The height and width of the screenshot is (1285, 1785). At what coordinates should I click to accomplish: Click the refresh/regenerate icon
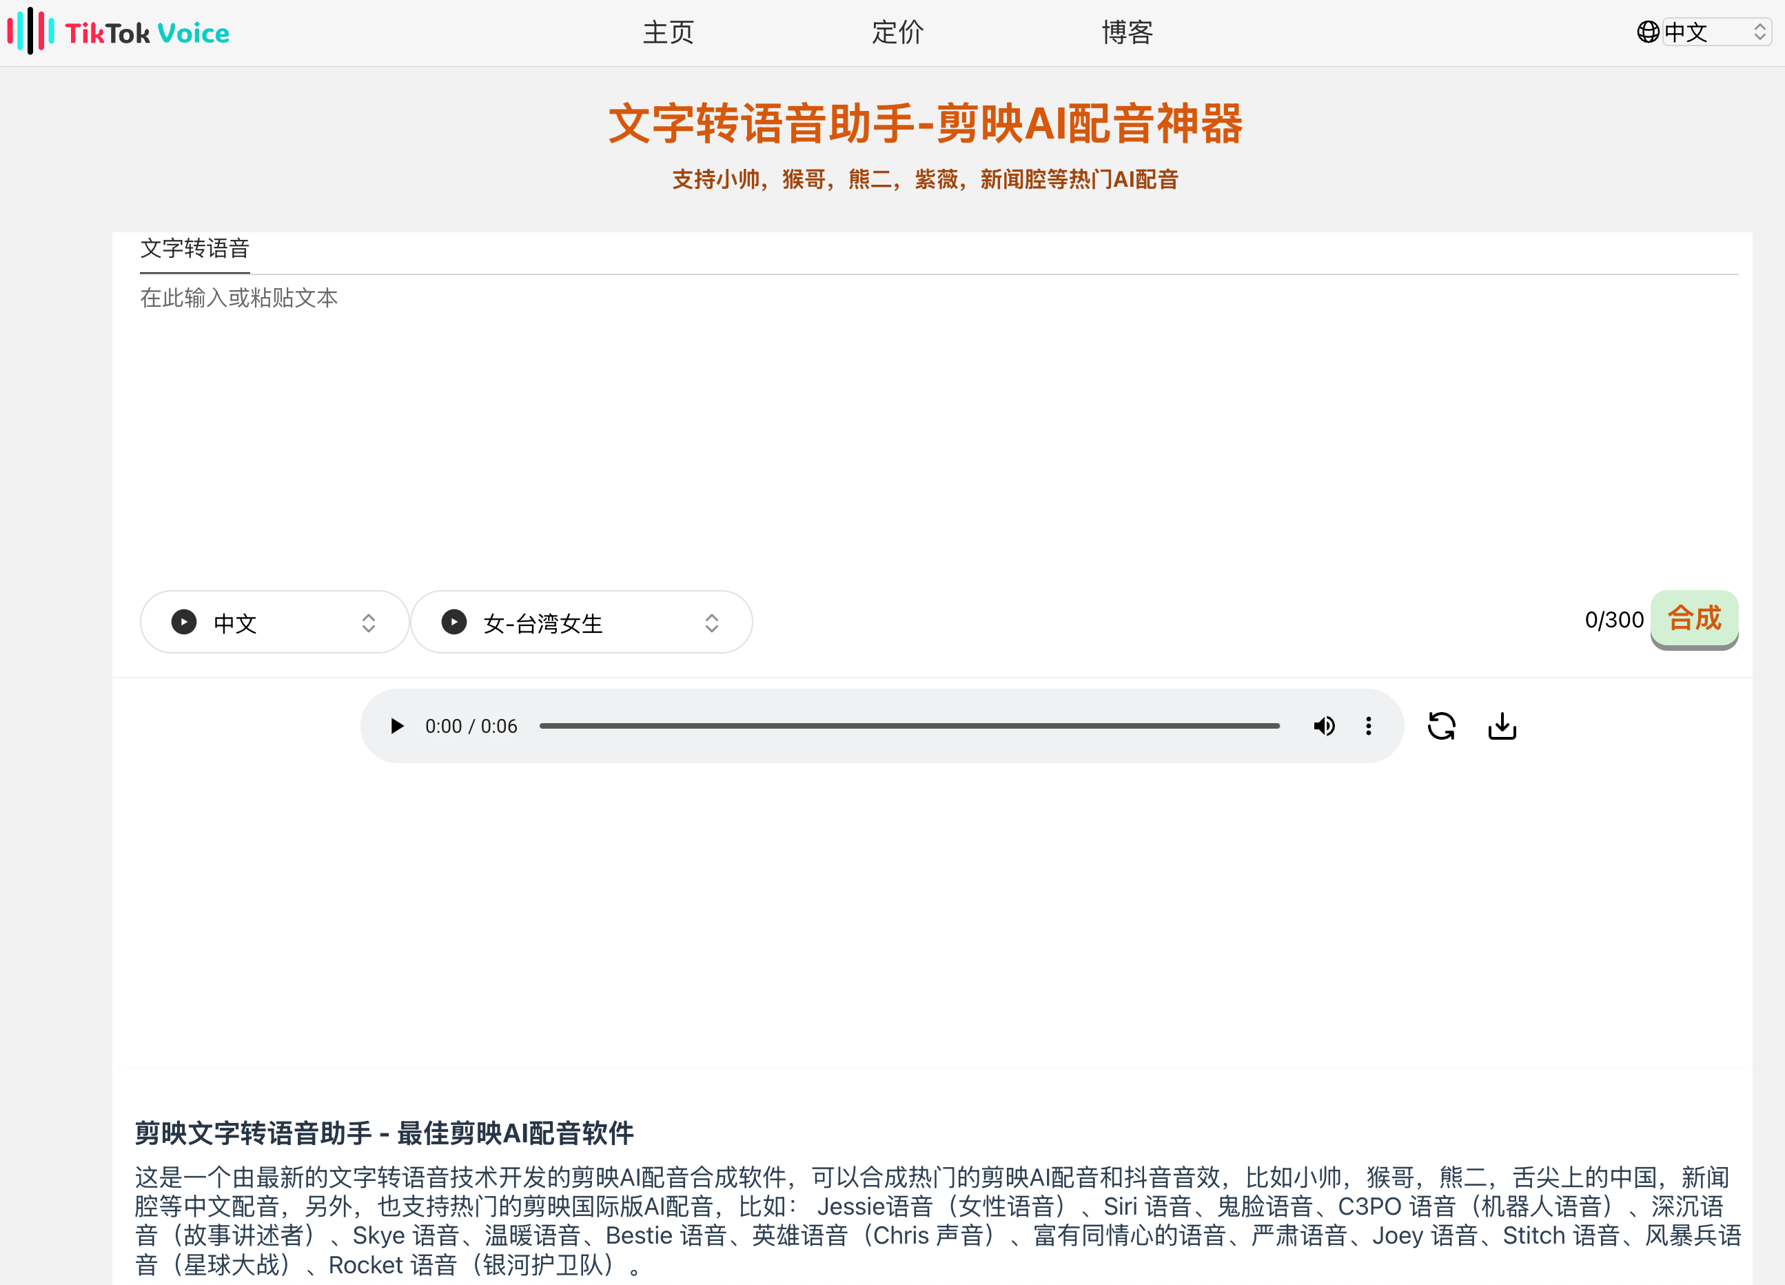1441,725
